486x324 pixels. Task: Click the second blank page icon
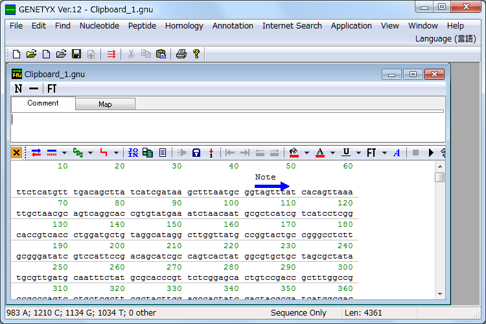click(46, 54)
